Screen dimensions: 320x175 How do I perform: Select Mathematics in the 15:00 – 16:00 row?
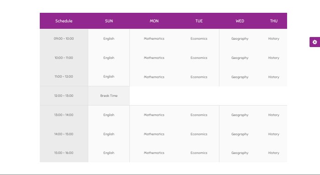click(x=154, y=153)
